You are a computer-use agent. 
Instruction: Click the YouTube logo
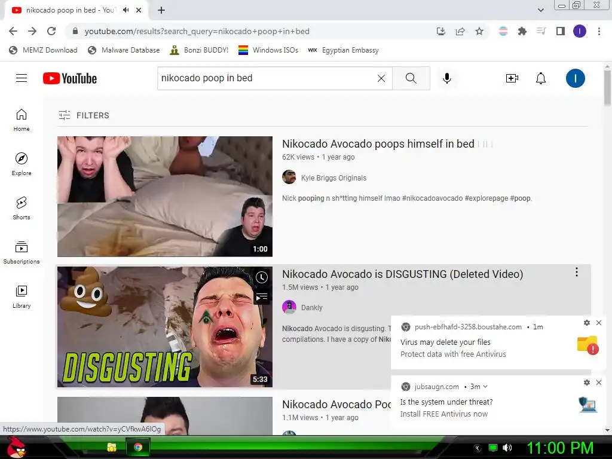[x=70, y=78]
